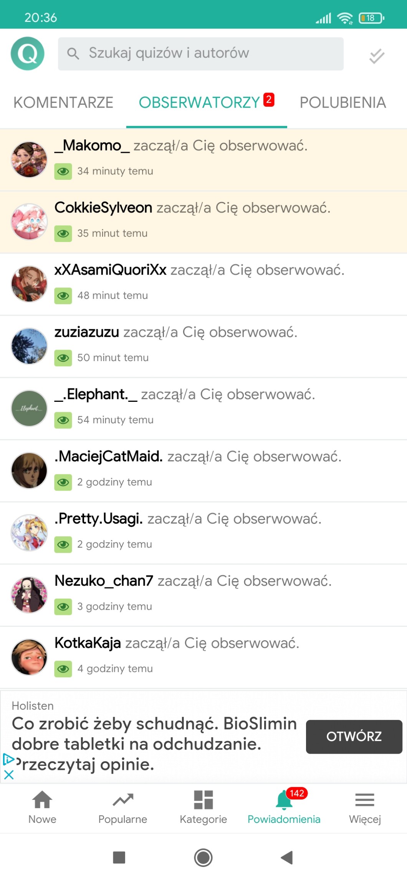Tap the AdChoices triangle icon
This screenshot has height=882, width=407.
(8, 759)
